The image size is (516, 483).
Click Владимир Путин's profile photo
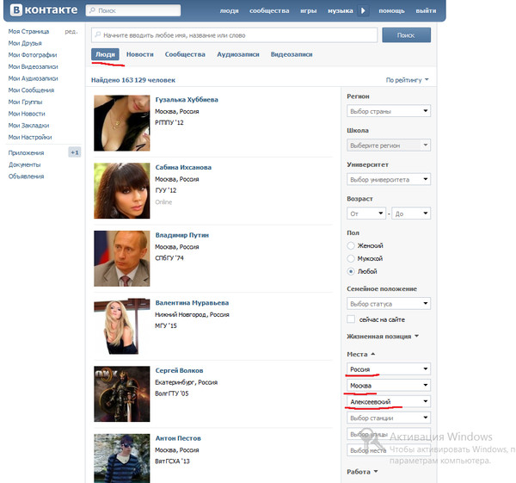click(x=122, y=258)
